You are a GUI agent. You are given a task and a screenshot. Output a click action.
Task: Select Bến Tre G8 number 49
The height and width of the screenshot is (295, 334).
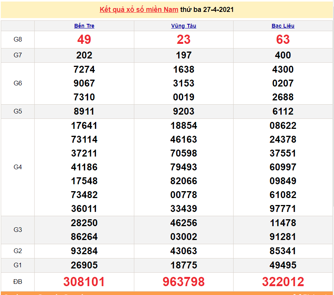[84, 39]
